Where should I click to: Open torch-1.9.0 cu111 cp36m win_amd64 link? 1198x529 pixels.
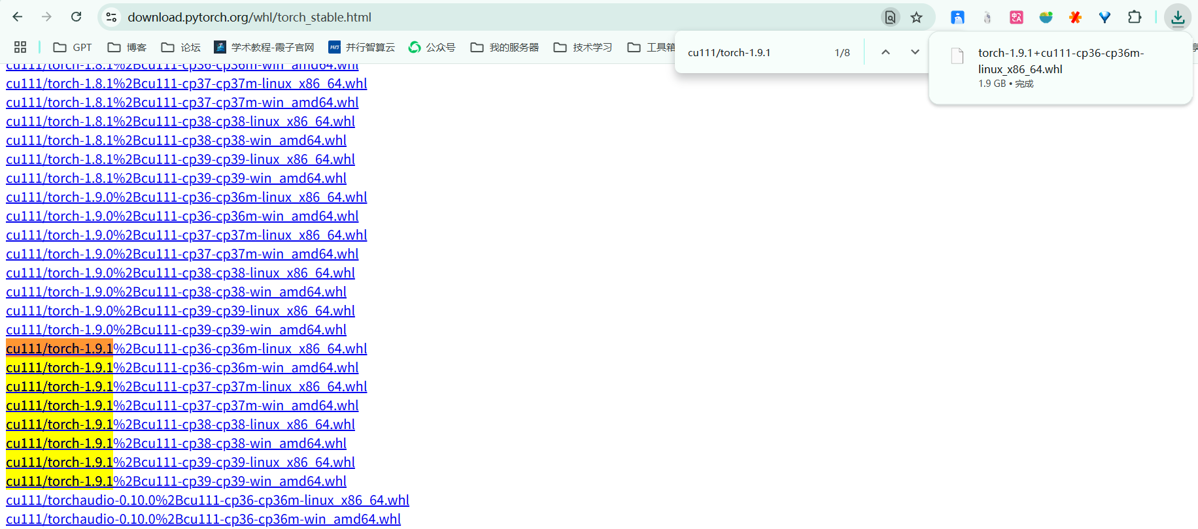[182, 216]
